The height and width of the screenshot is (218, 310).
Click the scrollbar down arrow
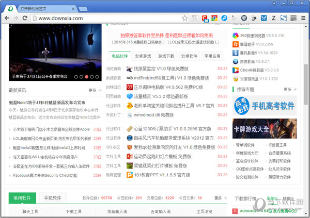[x=306, y=213]
